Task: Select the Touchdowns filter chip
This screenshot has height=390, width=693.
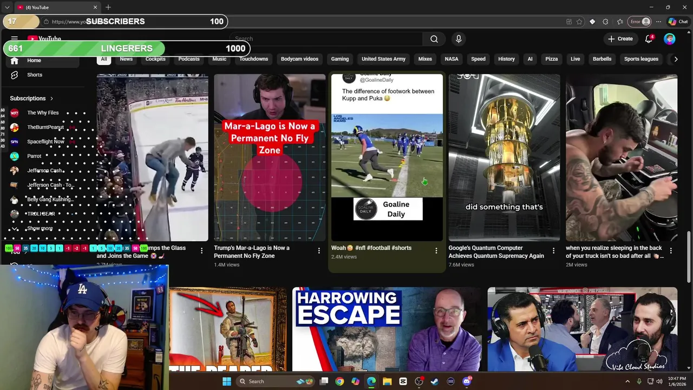Action: 253,59
